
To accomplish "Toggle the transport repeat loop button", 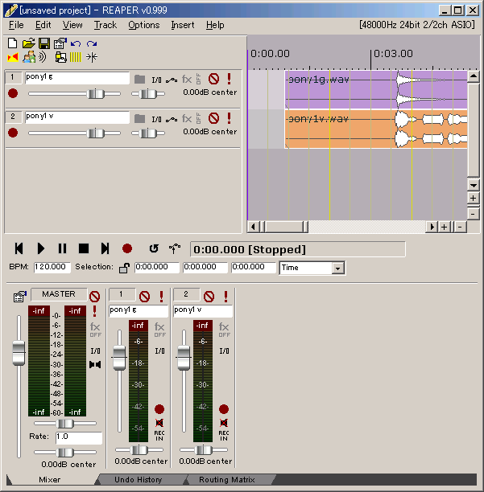I will pos(154,249).
